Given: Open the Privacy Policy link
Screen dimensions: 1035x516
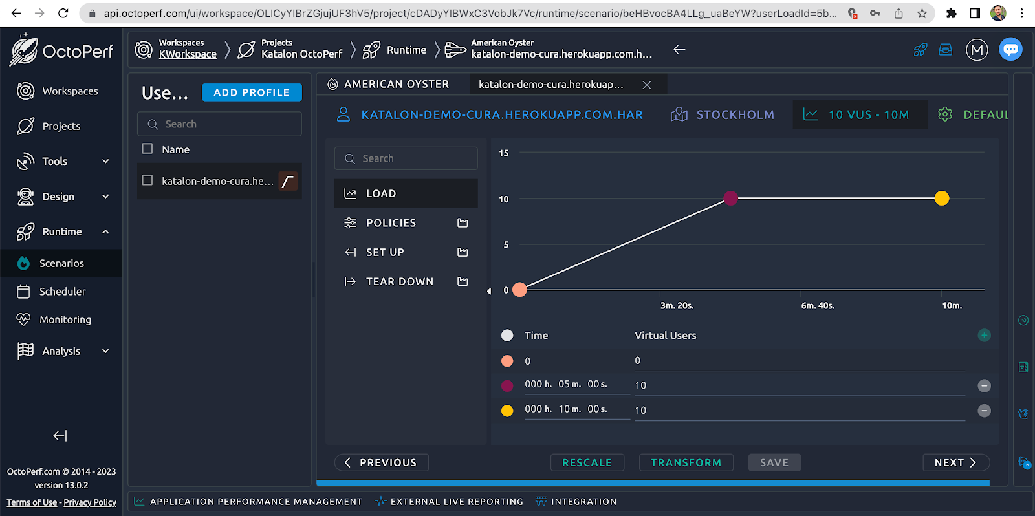Looking at the screenshot, I should pos(90,502).
